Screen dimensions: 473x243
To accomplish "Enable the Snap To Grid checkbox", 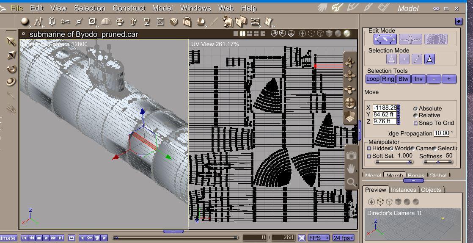I will (x=415, y=123).
